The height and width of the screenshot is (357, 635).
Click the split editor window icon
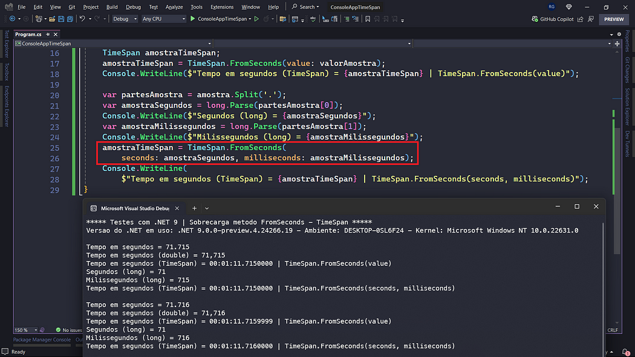617,43
